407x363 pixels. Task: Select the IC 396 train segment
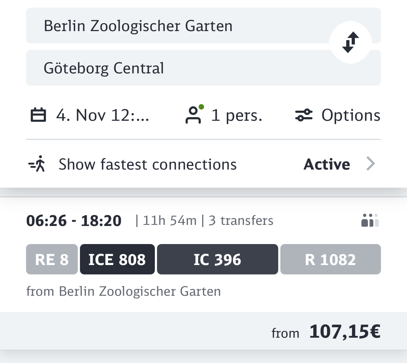pos(217,260)
